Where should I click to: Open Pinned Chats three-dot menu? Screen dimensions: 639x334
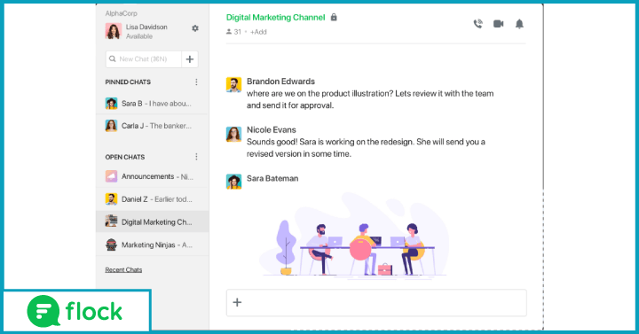click(196, 82)
